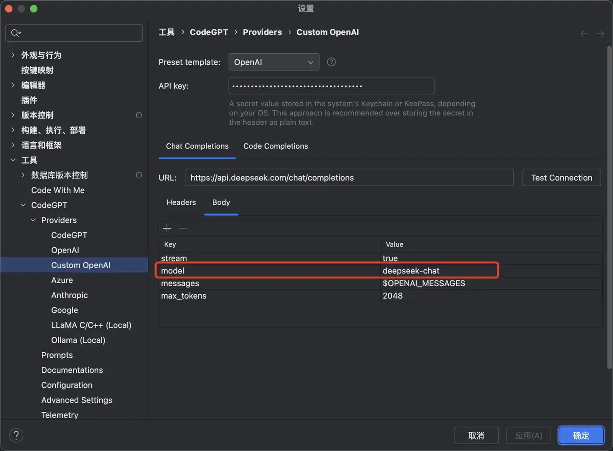Open Advanced Settings page

[x=77, y=400]
